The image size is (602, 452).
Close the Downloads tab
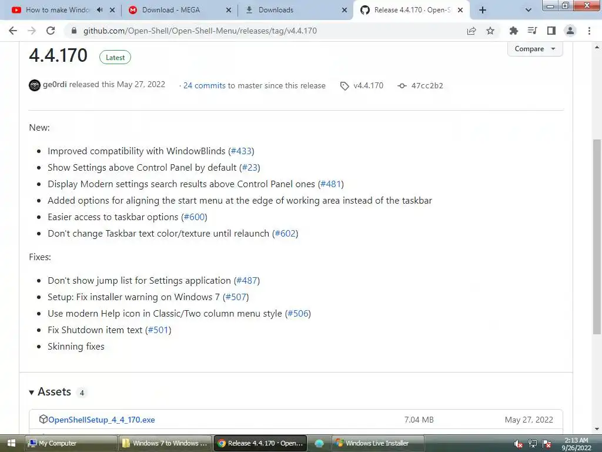tap(345, 10)
